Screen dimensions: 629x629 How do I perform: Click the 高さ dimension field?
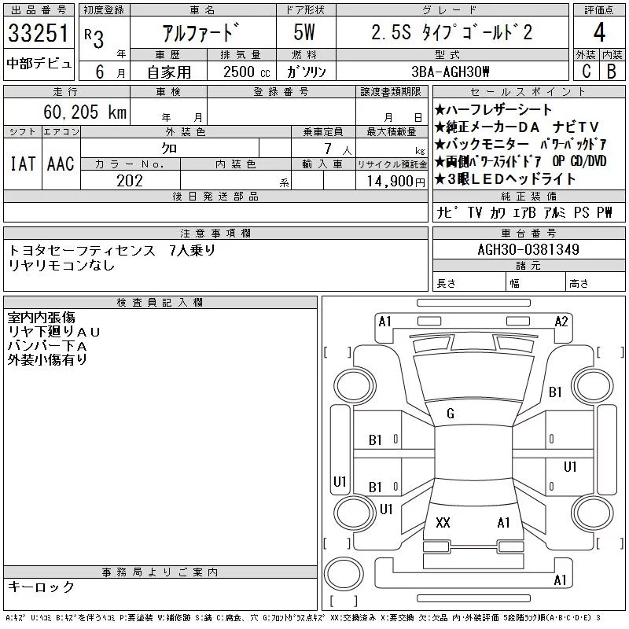[x=595, y=283]
